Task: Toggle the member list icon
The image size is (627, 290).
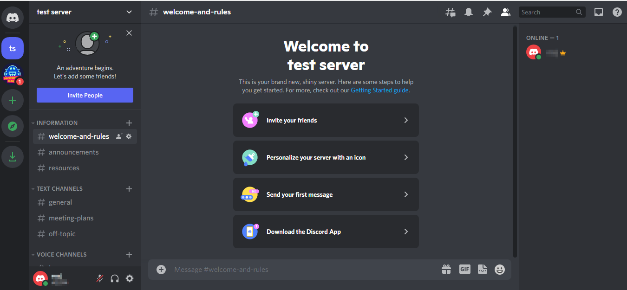Action: click(x=505, y=13)
